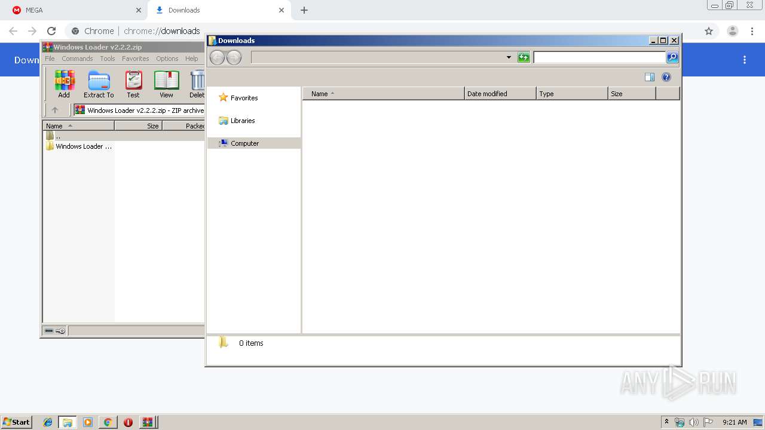Image resolution: width=765 pixels, height=430 pixels.
Task: Sort WinRAR list by Packed column
Action: pos(183,126)
